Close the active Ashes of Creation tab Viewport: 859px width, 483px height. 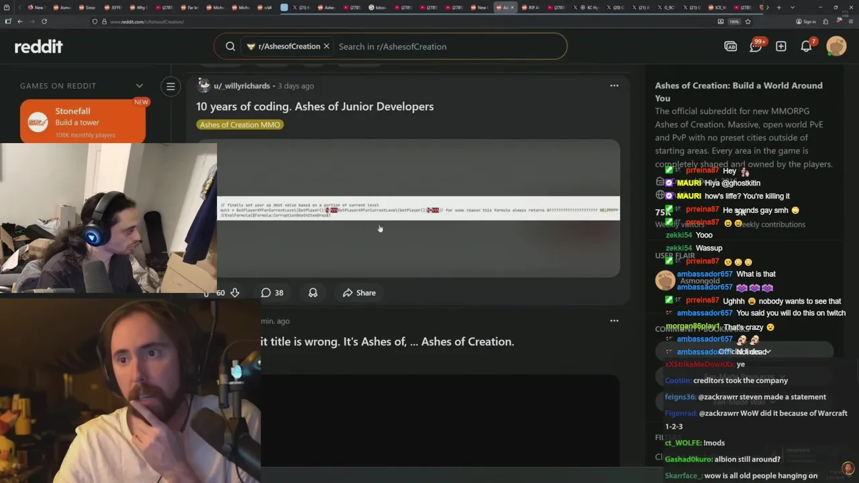513,7
